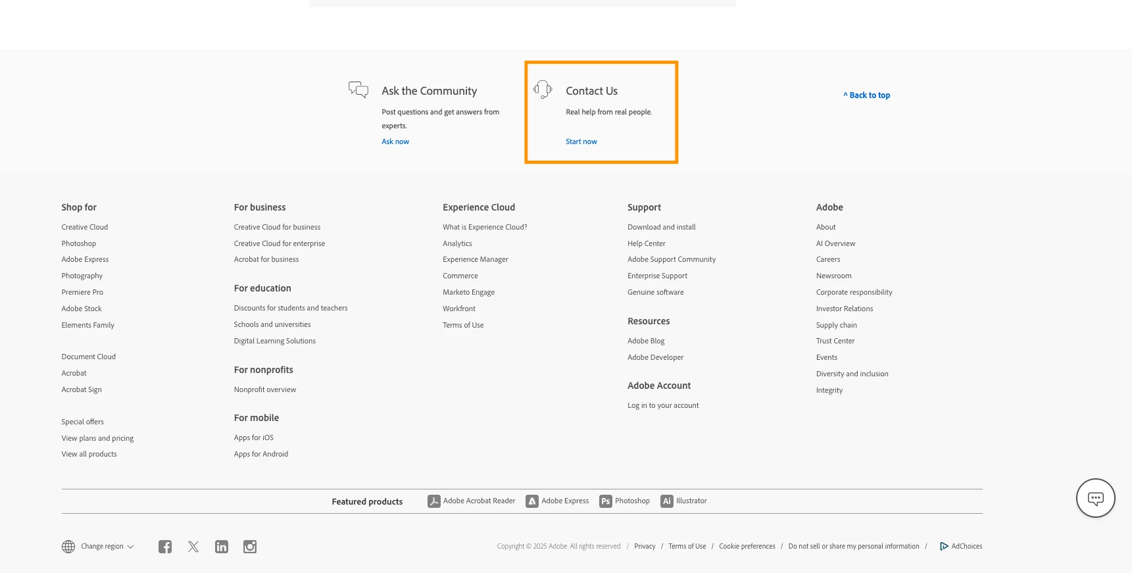The height and width of the screenshot is (573, 1132).
Task: Open the Instagram social icon
Action: tap(250, 547)
